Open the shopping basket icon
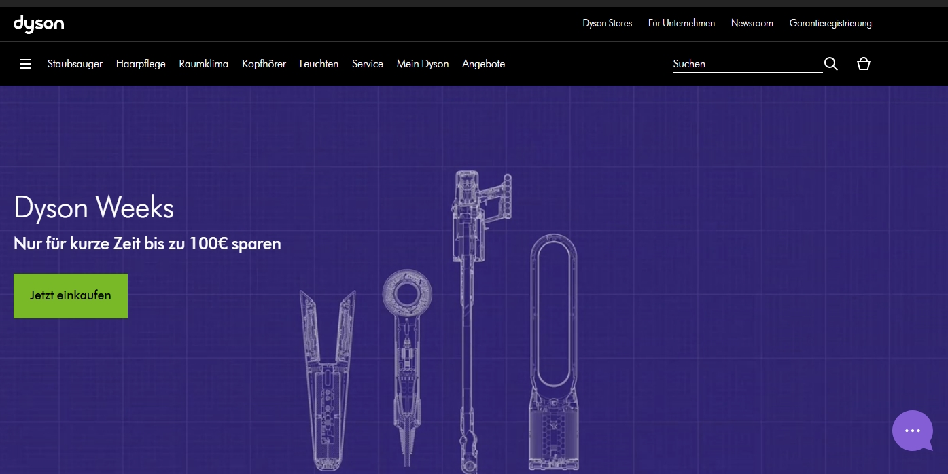 click(x=864, y=64)
